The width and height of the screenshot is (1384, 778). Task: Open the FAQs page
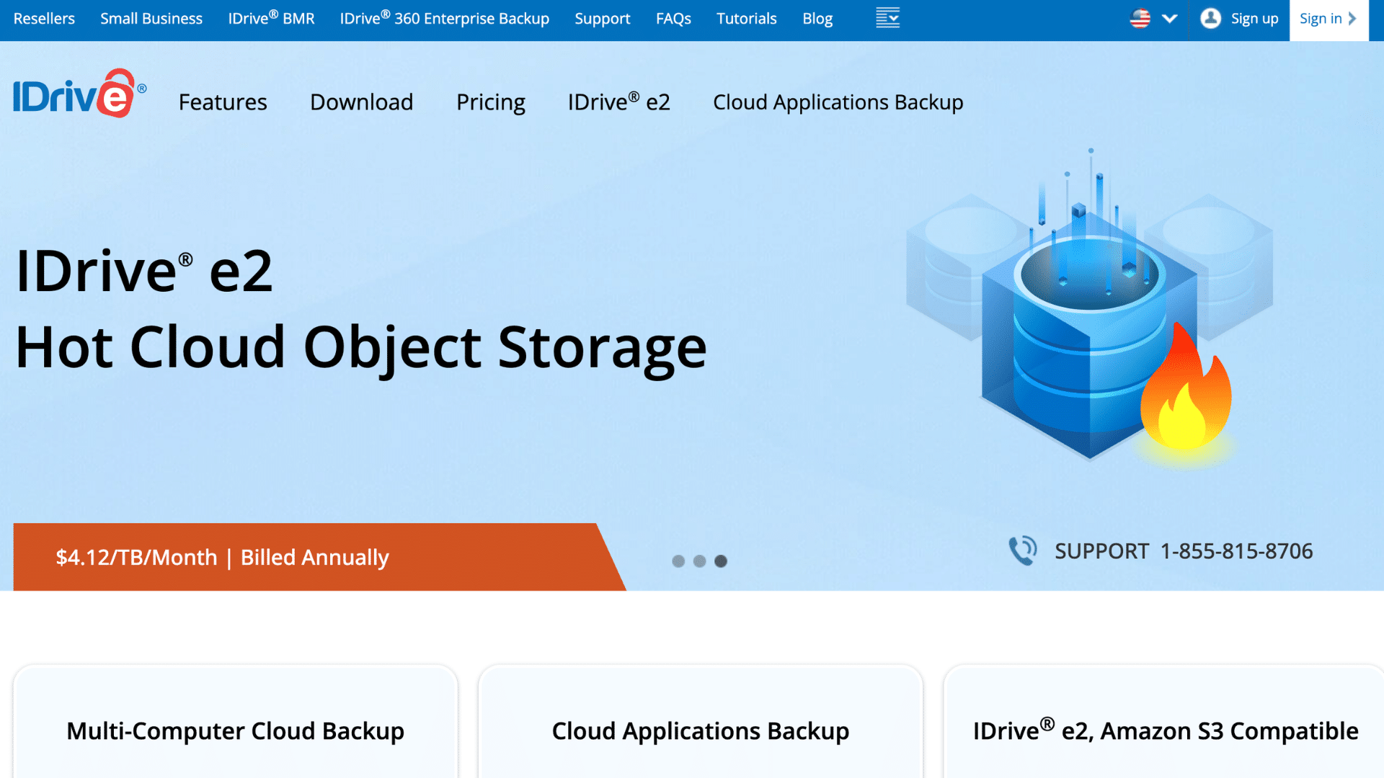pyautogui.click(x=673, y=19)
